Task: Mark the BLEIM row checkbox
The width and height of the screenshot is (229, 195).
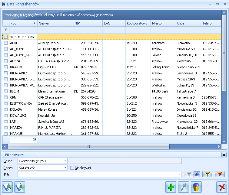Action: click(6, 91)
